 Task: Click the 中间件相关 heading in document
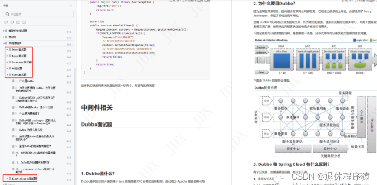click(x=97, y=107)
